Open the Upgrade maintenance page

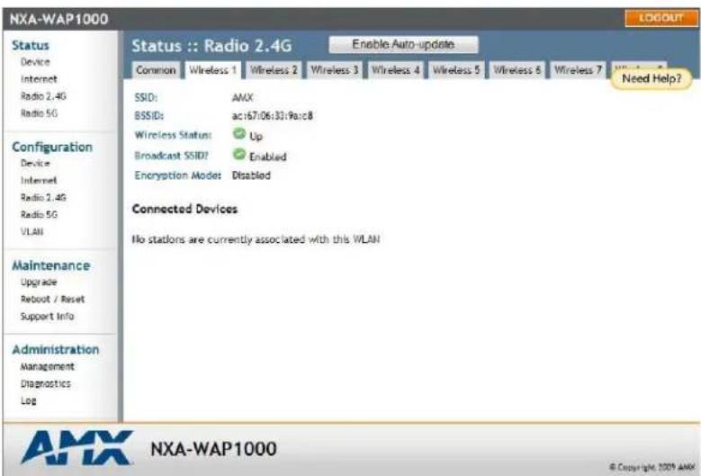39,282
